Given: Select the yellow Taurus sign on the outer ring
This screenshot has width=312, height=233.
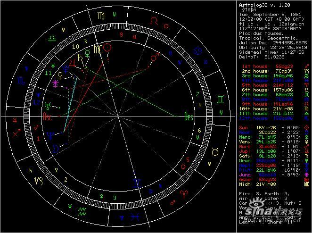Looking at the screenshot, I should [x=215, y=152].
